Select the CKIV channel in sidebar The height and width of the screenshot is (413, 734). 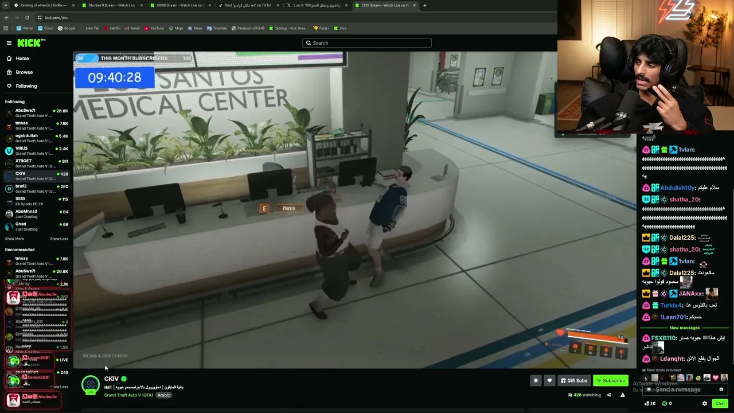point(37,176)
